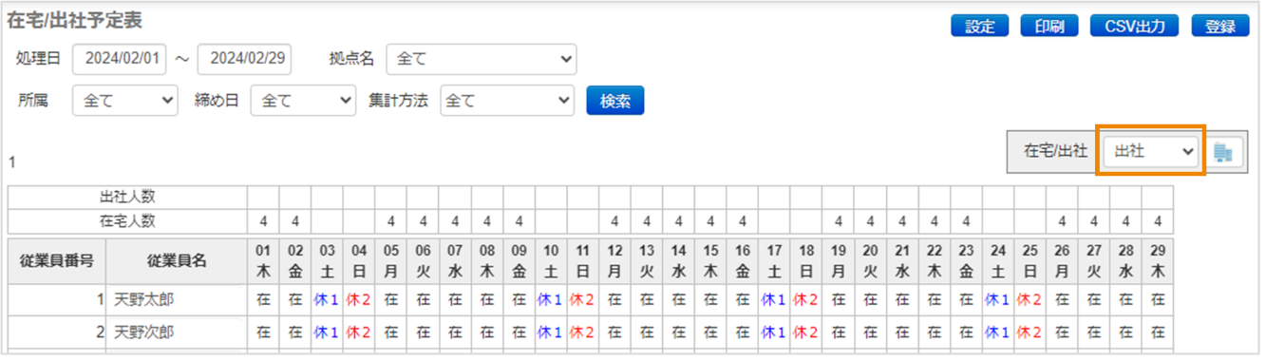Image resolution: width=1266 pixels, height=361 pixels.
Task: Click employee name 天野次郎
Action: click(144, 333)
